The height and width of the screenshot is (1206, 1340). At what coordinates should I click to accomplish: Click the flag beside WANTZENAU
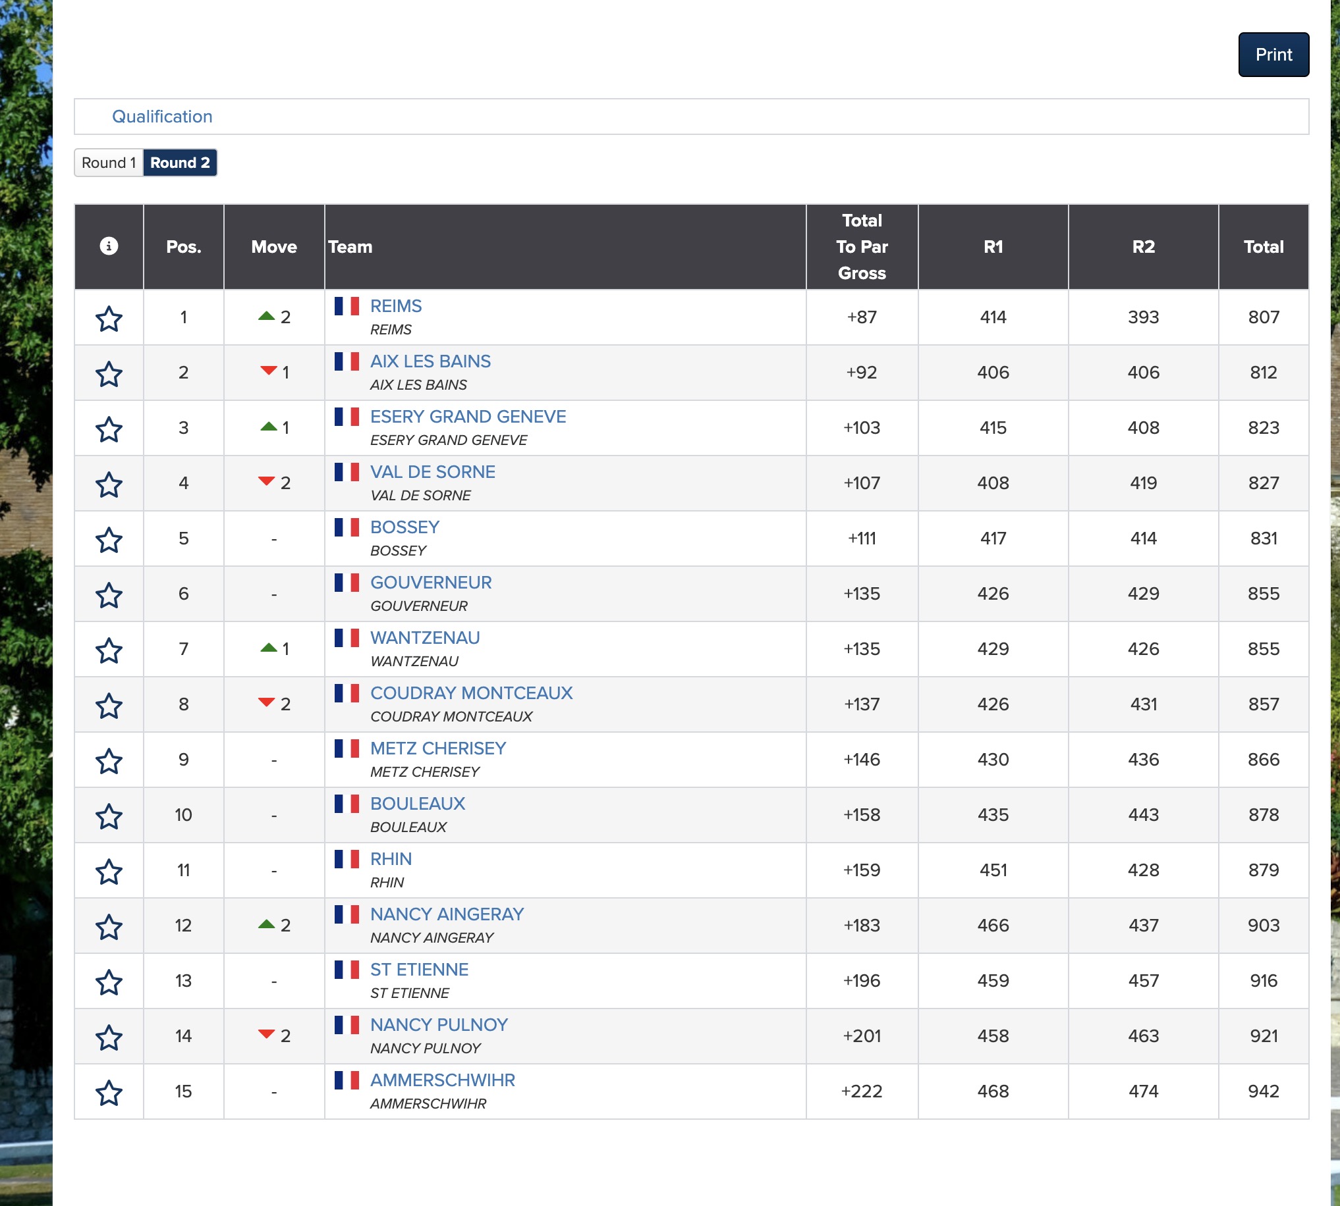click(x=347, y=638)
